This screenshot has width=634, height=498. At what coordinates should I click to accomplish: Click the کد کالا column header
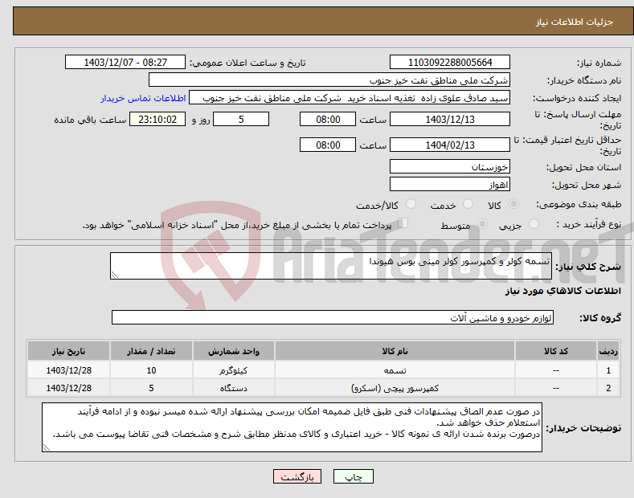pos(555,351)
